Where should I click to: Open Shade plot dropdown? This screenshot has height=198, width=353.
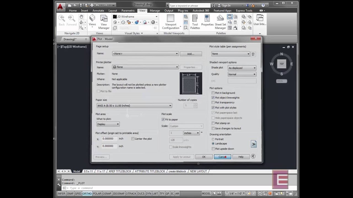242,68
